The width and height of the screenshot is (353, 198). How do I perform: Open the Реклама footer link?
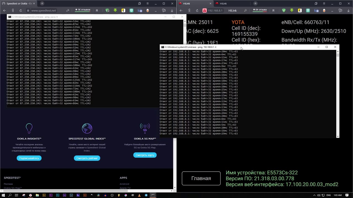tap(8, 184)
